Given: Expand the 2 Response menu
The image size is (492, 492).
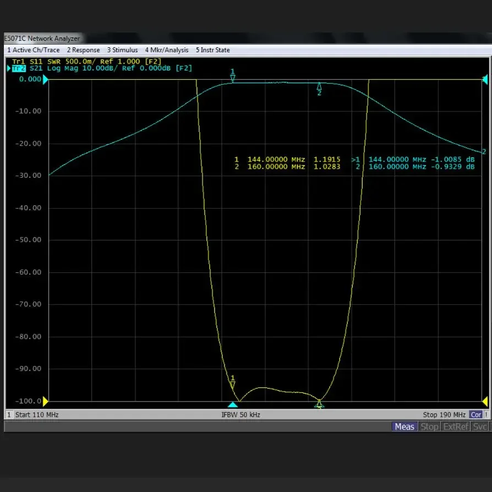Looking at the screenshot, I should click(83, 50).
